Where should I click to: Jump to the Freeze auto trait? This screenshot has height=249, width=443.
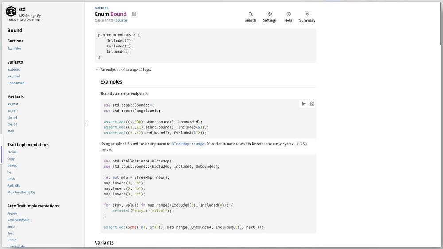(12, 214)
